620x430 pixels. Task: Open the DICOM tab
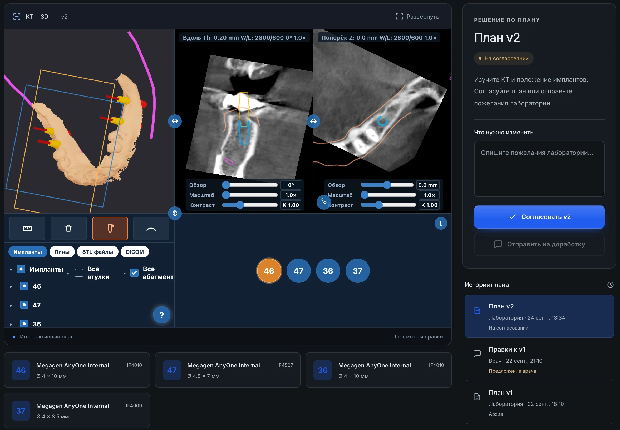click(135, 252)
